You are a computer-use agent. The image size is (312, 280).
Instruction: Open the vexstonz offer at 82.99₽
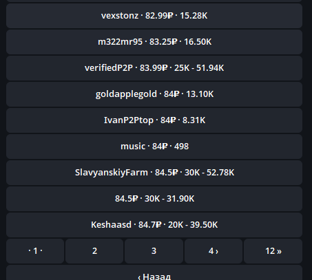tap(154, 16)
